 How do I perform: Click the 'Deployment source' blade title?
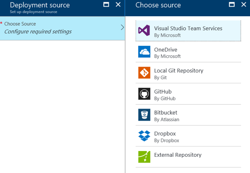pos(40,5)
